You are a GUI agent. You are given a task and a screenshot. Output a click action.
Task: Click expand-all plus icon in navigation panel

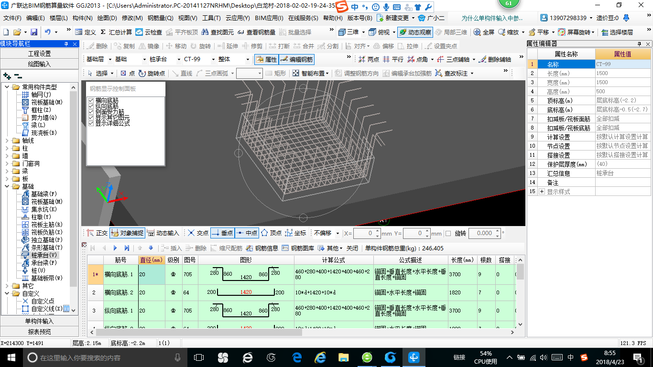[x=7, y=76]
